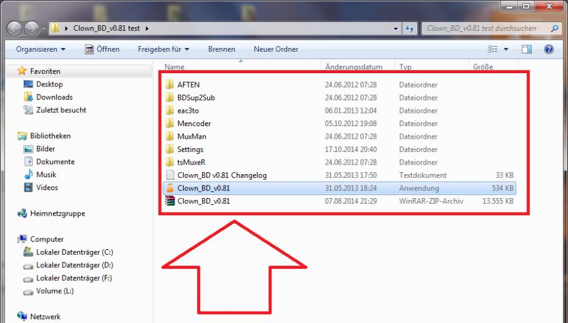The height and width of the screenshot is (323, 568).
Task: Expand the arrow before Clown_BD_v0.81 test breadcrumb
Action: tap(66, 28)
